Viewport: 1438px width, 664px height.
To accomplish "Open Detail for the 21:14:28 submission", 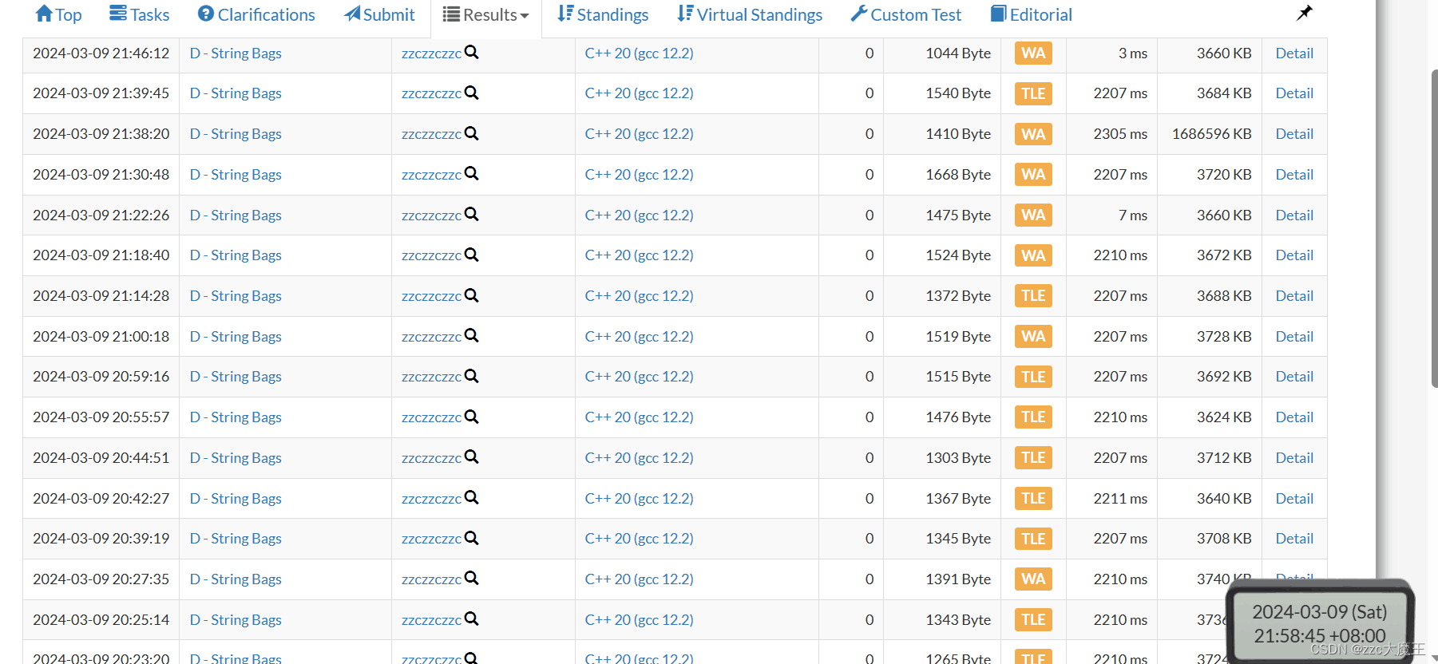I will (1294, 295).
